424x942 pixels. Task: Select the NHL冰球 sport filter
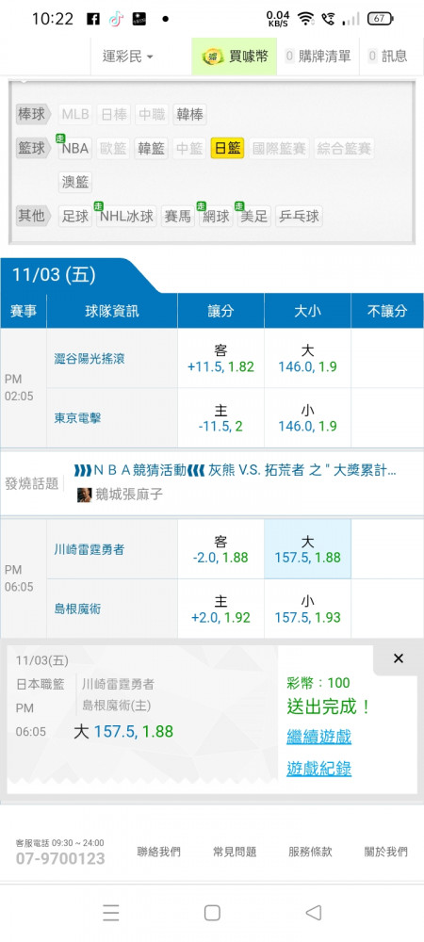(126, 217)
